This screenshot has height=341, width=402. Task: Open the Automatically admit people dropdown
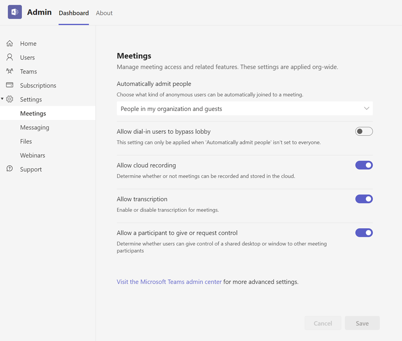[x=245, y=109]
